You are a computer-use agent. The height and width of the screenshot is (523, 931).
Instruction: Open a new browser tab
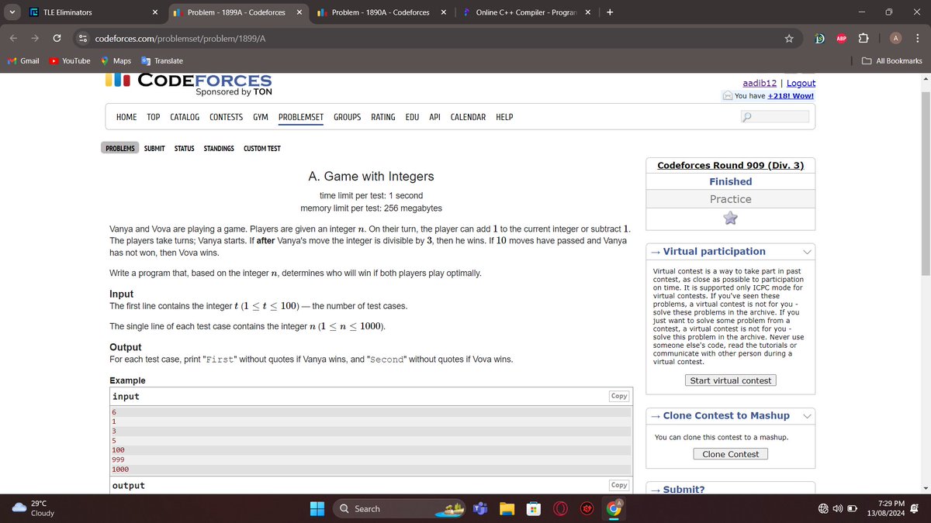610,12
